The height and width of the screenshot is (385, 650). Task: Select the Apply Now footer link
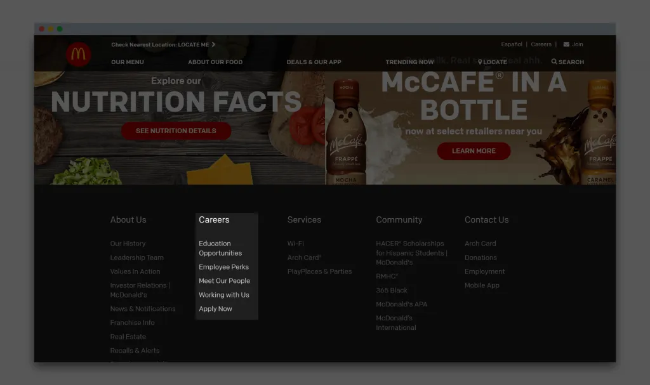(215, 309)
